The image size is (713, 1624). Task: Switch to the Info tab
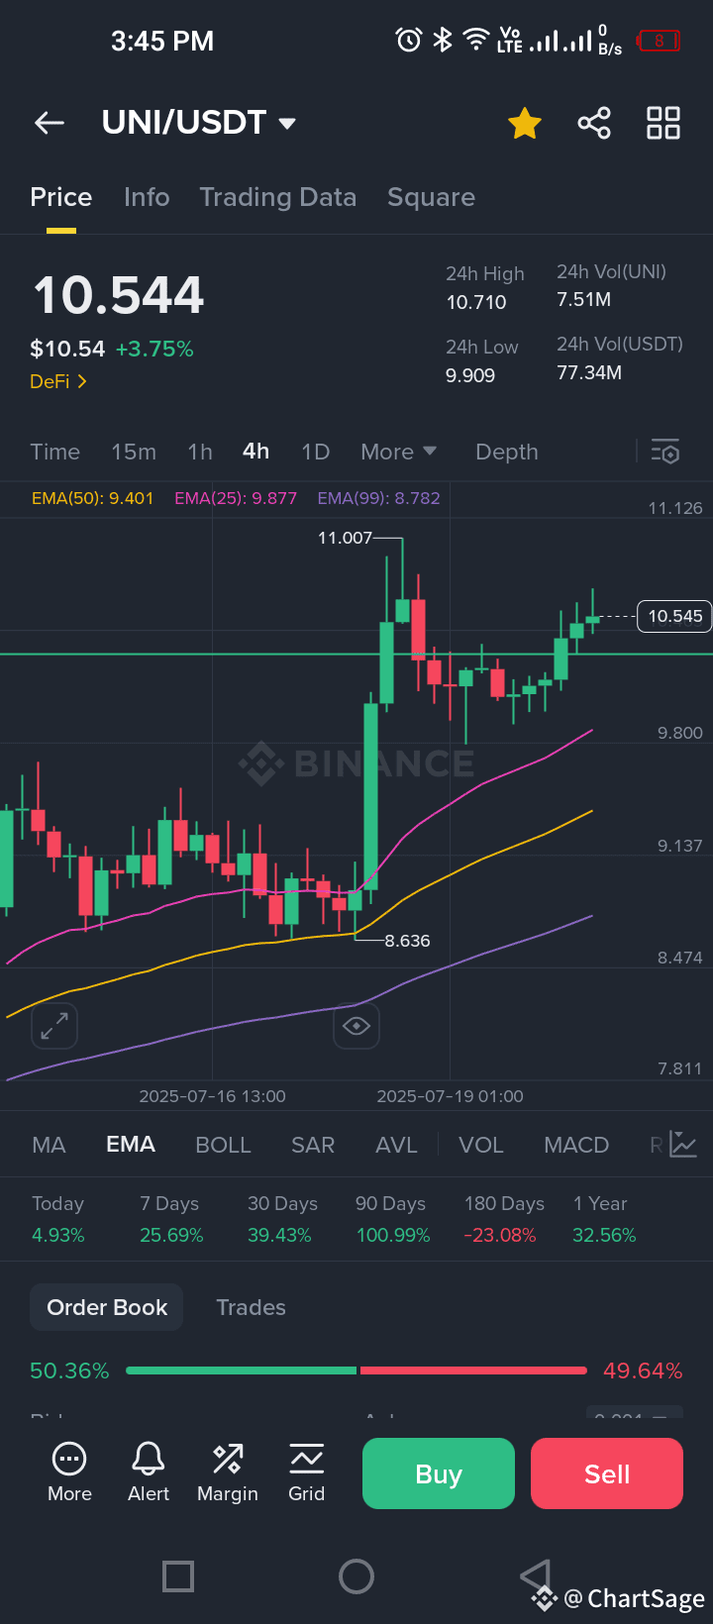[x=147, y=197]
